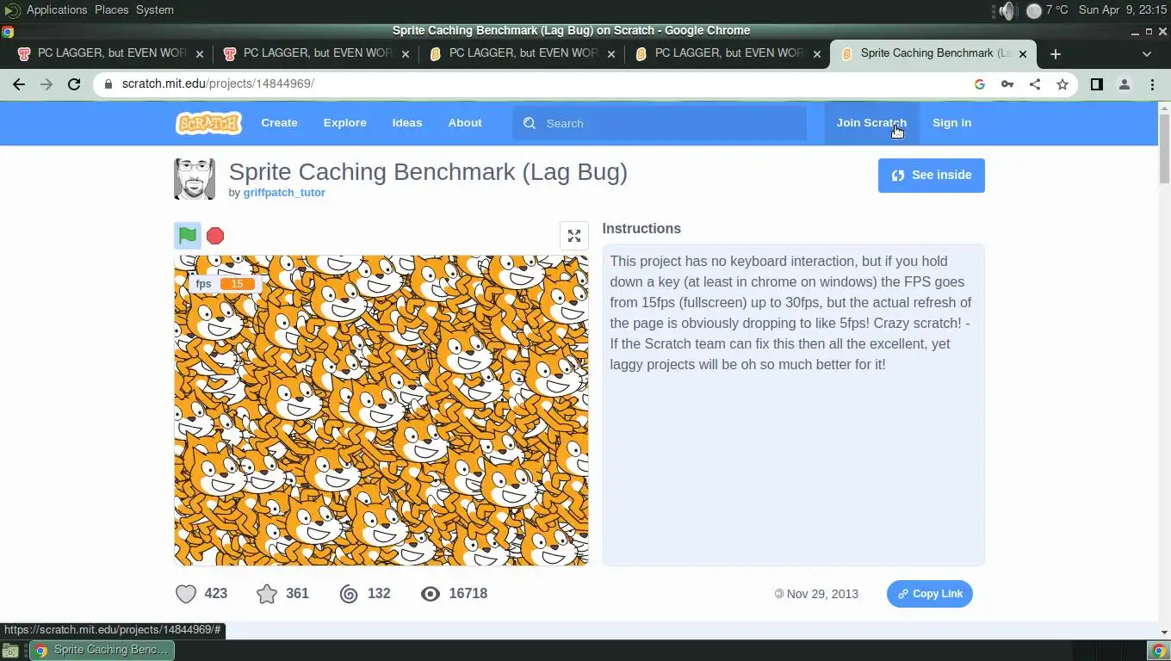
Task: Open the System menu in top panel
Action: [155, 10]
